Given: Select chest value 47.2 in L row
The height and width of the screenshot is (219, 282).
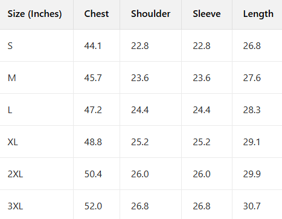Looking at the screenshot, I should point(93,110).
